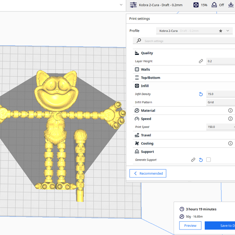Click the info icon next to Cooling
This screenshot has width=235, height=235.
[230, 143]
